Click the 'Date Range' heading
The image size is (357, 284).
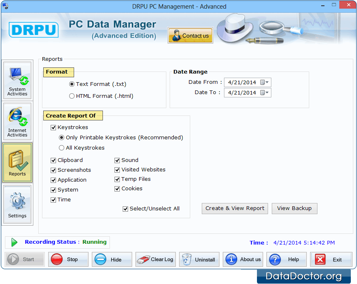coord(190,72)
